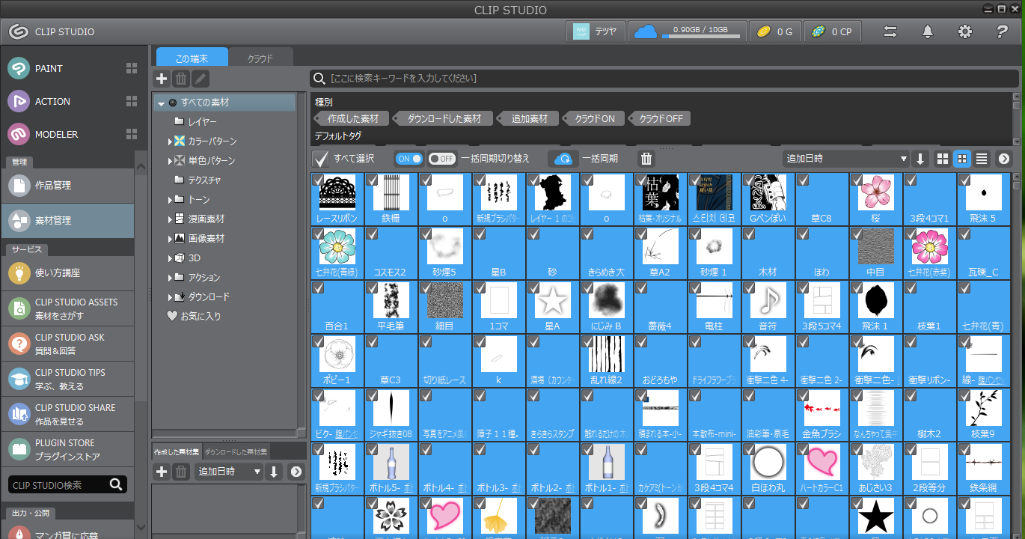Click the plus icon above material tree
1025x539 pixels.
(x=162, y=79)
